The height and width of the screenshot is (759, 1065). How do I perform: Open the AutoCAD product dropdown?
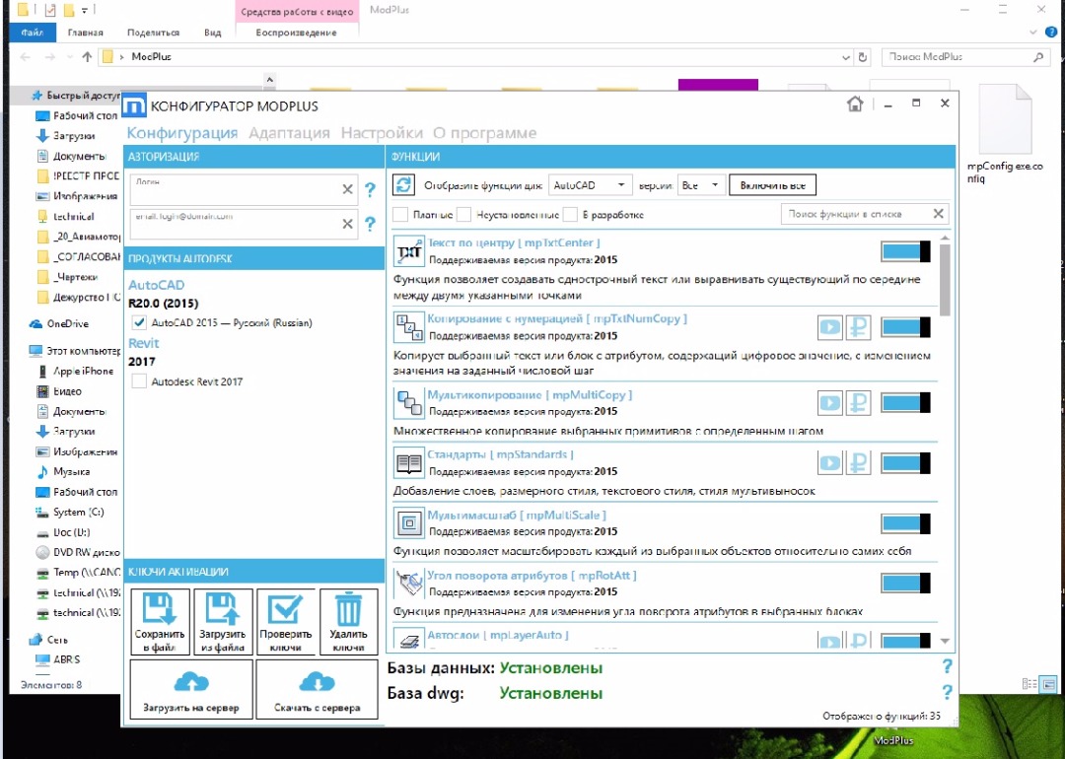[x=590, y=184]
